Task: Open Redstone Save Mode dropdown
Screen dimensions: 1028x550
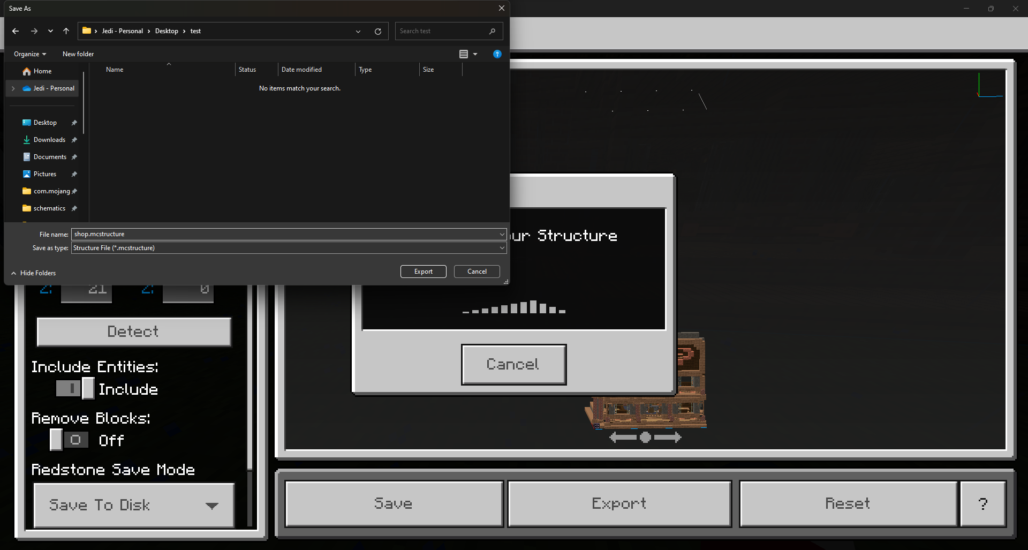Action: tap(134, 505)
